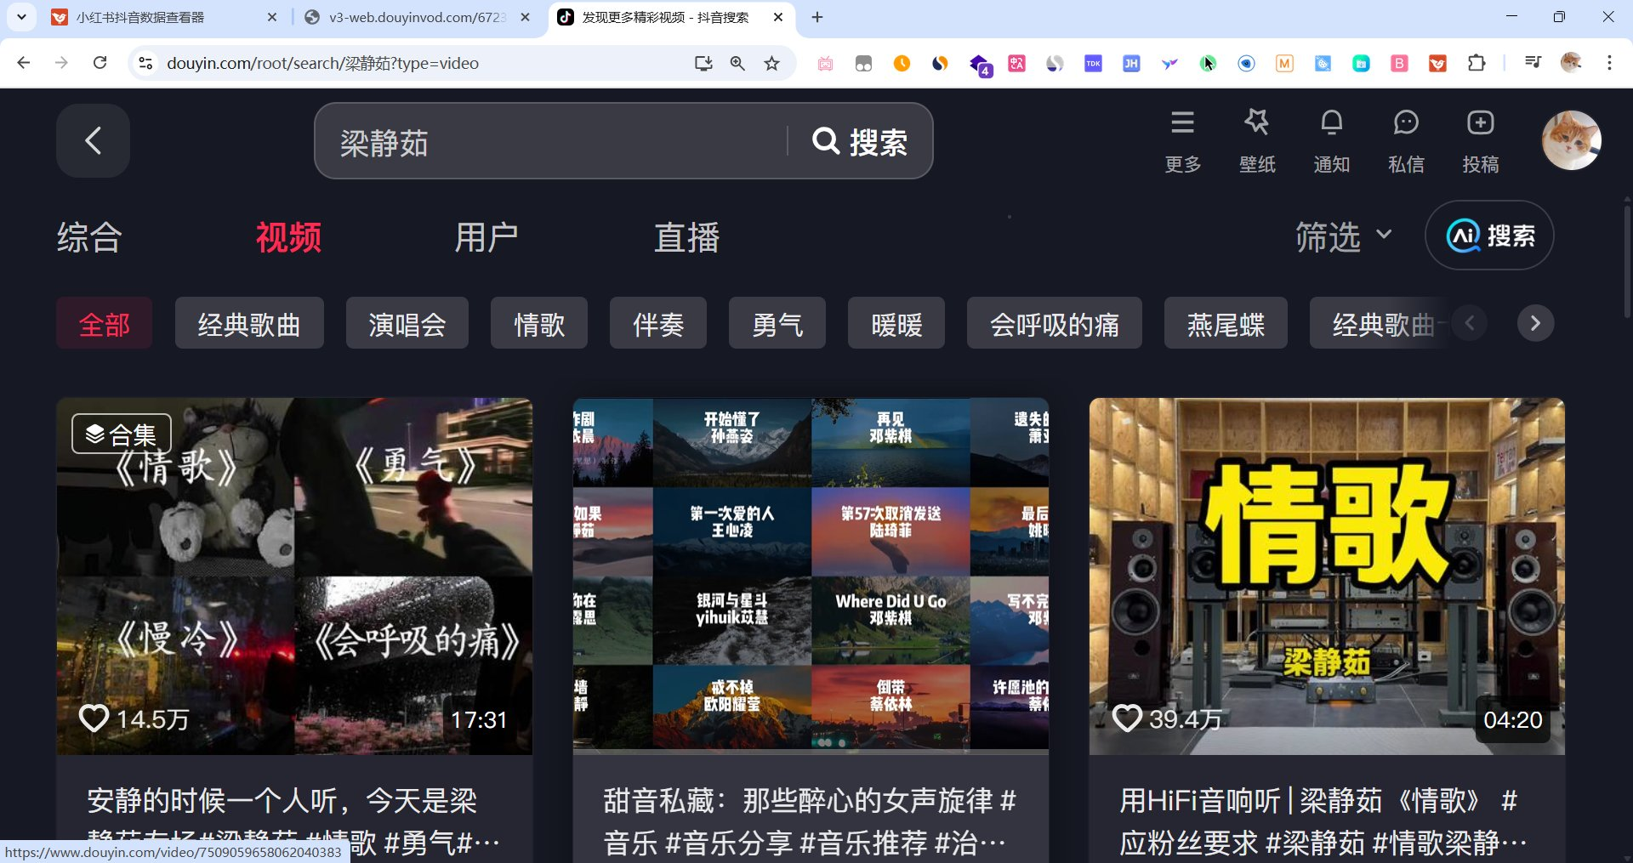Select the first 经典歌曲 chip
This screenshot has height=863, width=1633.
click(x=249, y=323)
